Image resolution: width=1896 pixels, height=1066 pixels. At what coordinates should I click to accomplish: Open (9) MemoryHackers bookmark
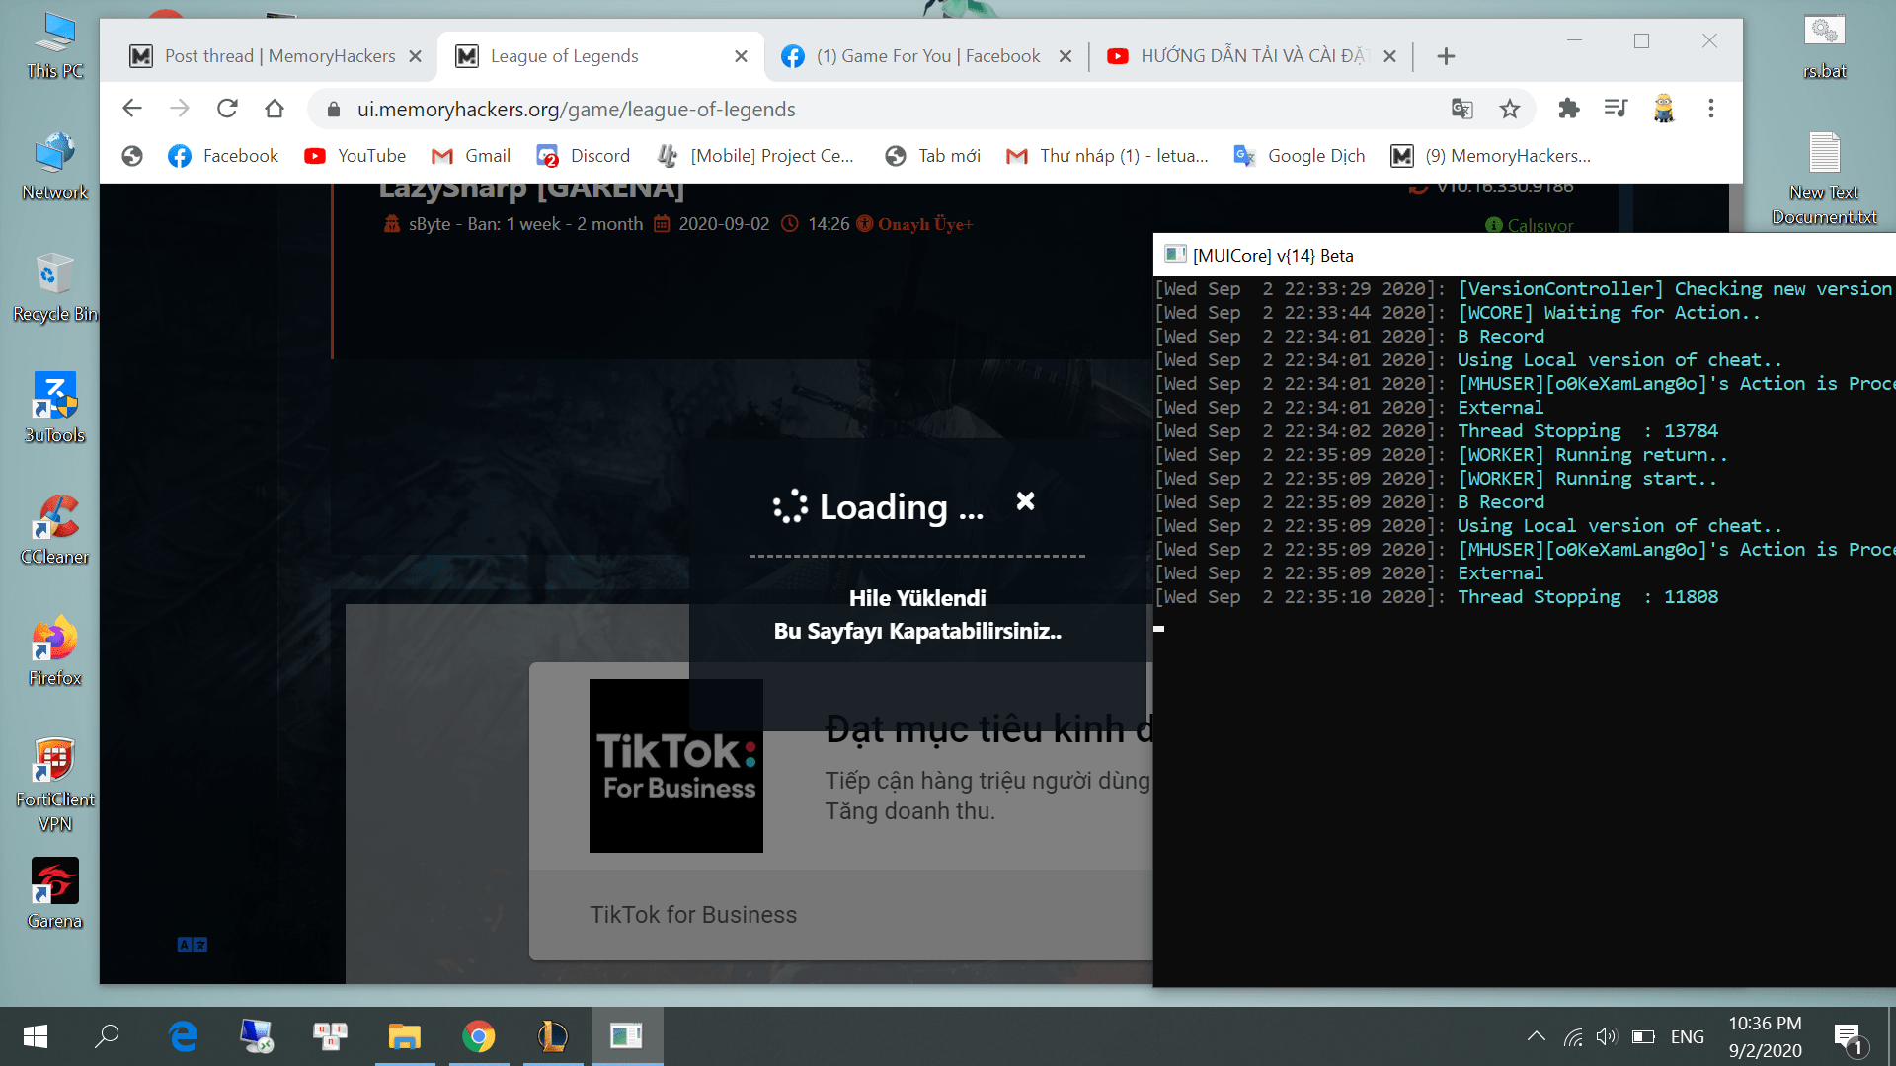1491,156
